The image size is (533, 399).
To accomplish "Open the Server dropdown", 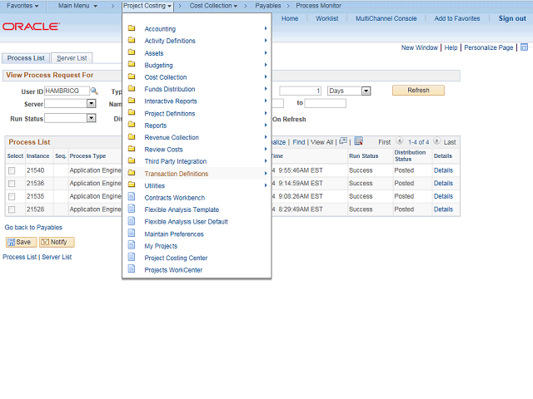I will pos(92,103).
